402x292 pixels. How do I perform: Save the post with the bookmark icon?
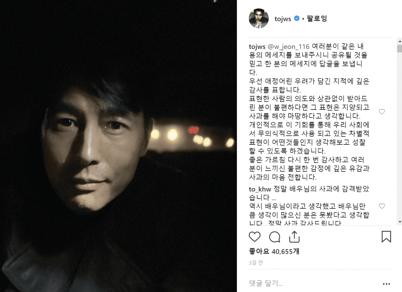(x=386, y=237)
